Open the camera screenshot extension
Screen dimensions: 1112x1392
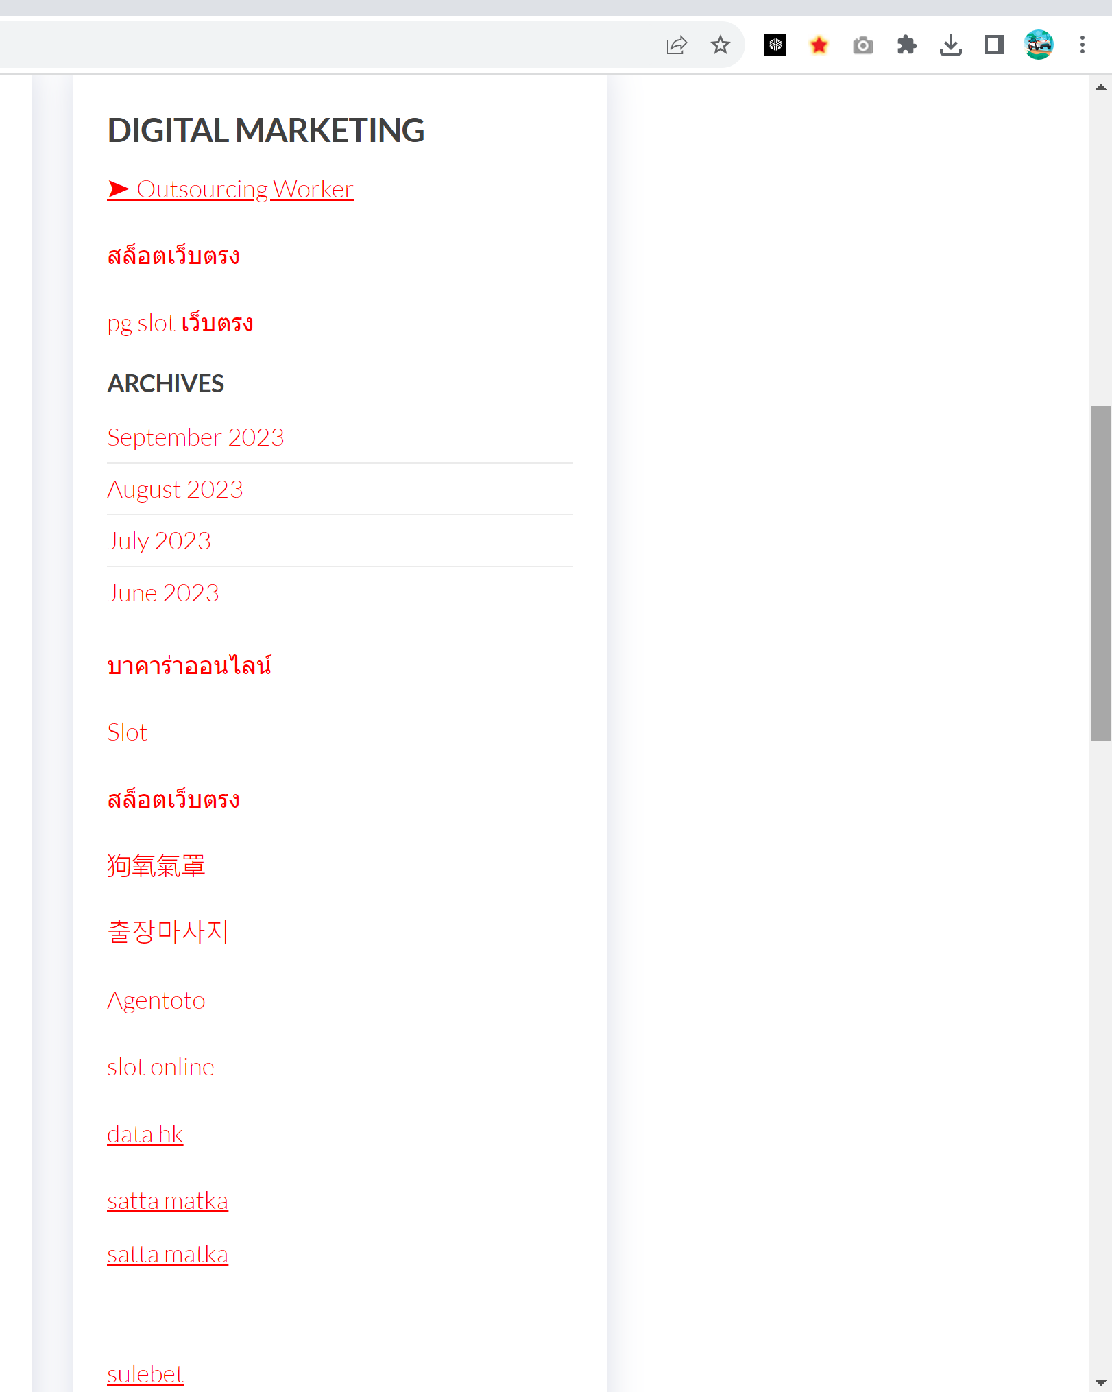tap(862, 45)
